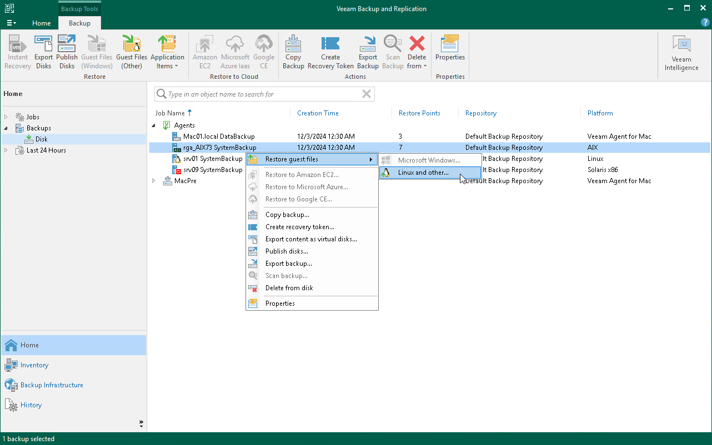This screenshot has height=445, width=712.
Task: Sort by the Creation Time column
Action: (318, 113)
